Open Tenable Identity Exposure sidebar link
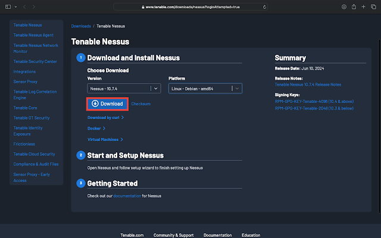The width and height of the screenshot is (381, 238). click(x=28, y=131)
